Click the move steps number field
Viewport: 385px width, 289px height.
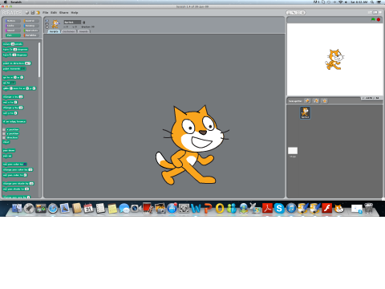[x=12, y=44]
